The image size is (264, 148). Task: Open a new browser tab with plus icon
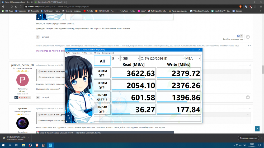coord(69,2)
